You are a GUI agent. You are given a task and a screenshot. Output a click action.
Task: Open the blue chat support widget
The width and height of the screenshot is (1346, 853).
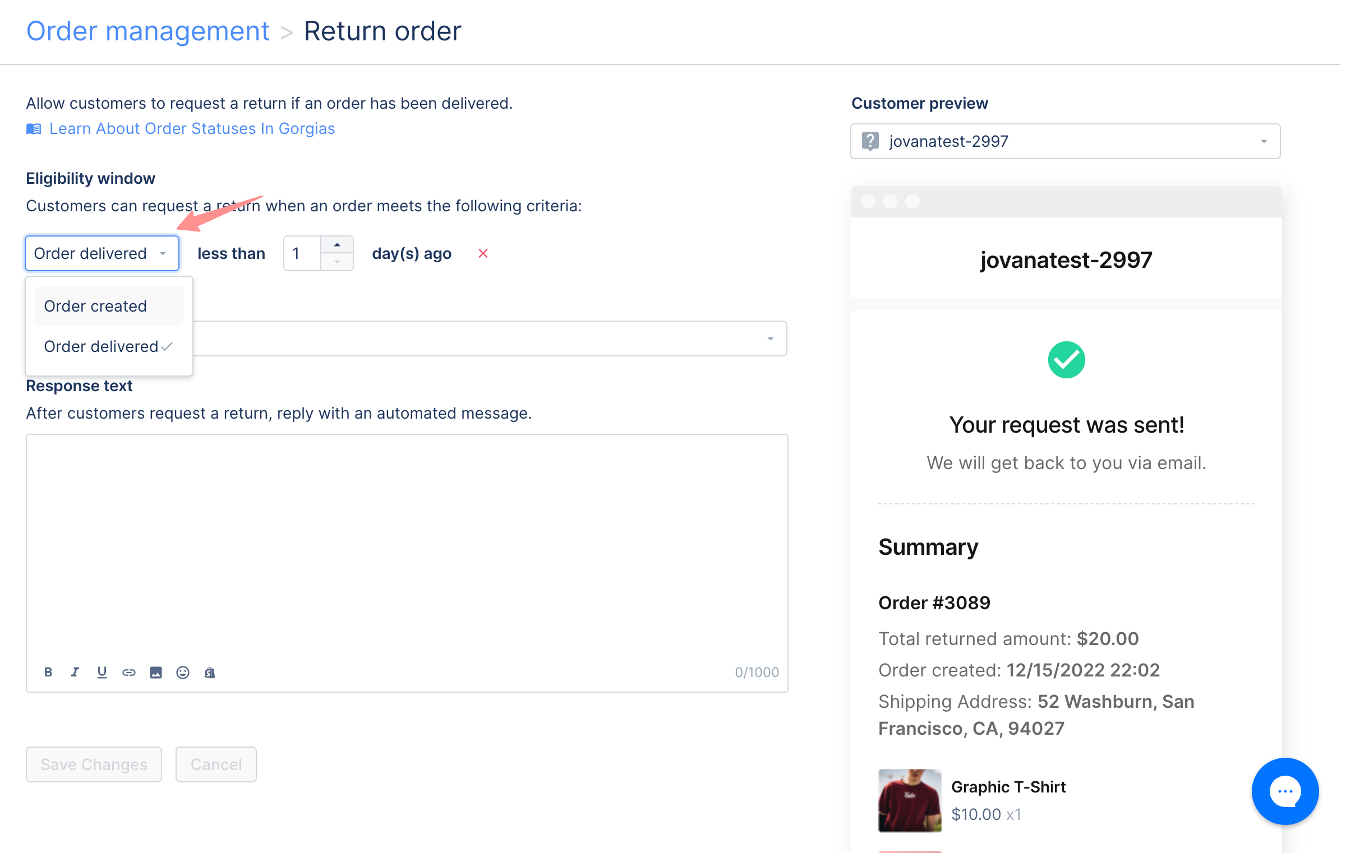click(x=1285, y=791)
